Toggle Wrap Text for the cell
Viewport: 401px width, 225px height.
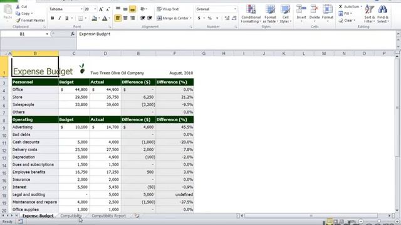pos(168,9)
